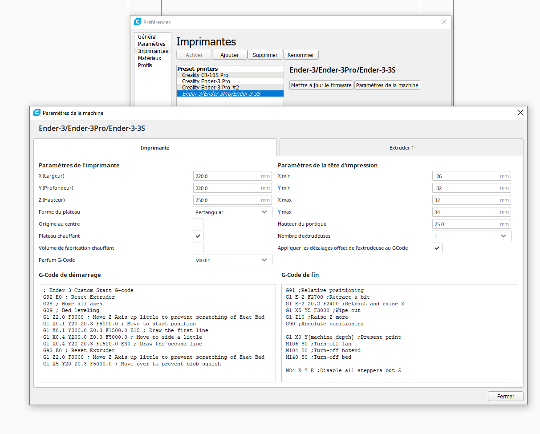This screenshot has width=540, height=434.
Task: Click the Renommer printer button
Action: 301,55
